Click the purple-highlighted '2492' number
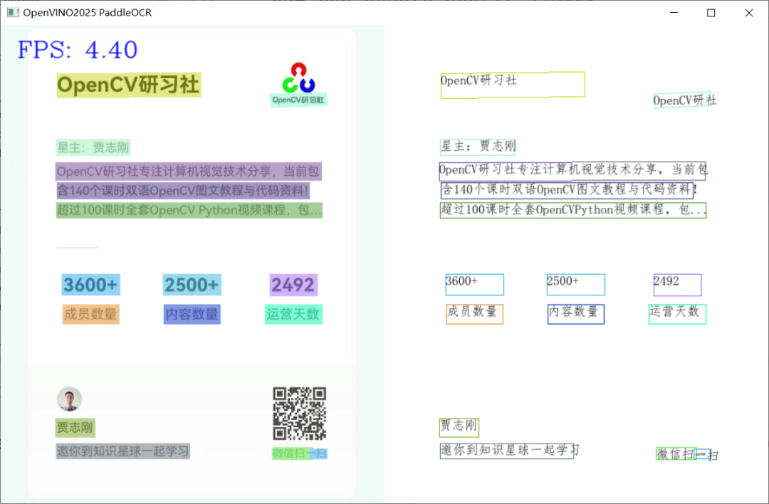Screen dimensions: 769x504 [x=293, y=285]
